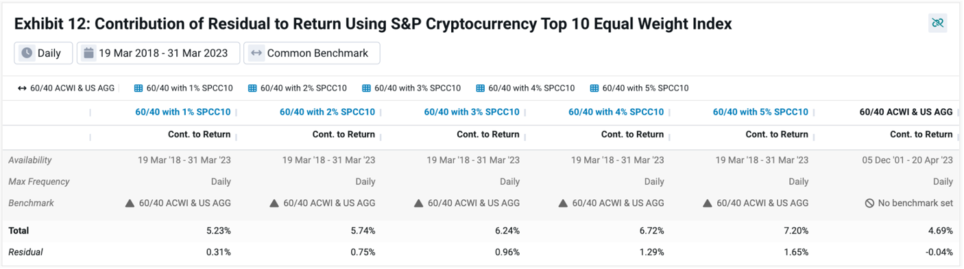Click the calendar icon beside the date range
Screen dimensions: 964x269
[88, 53]
